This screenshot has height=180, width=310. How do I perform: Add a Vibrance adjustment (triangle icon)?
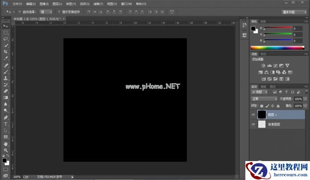(287, 66)
